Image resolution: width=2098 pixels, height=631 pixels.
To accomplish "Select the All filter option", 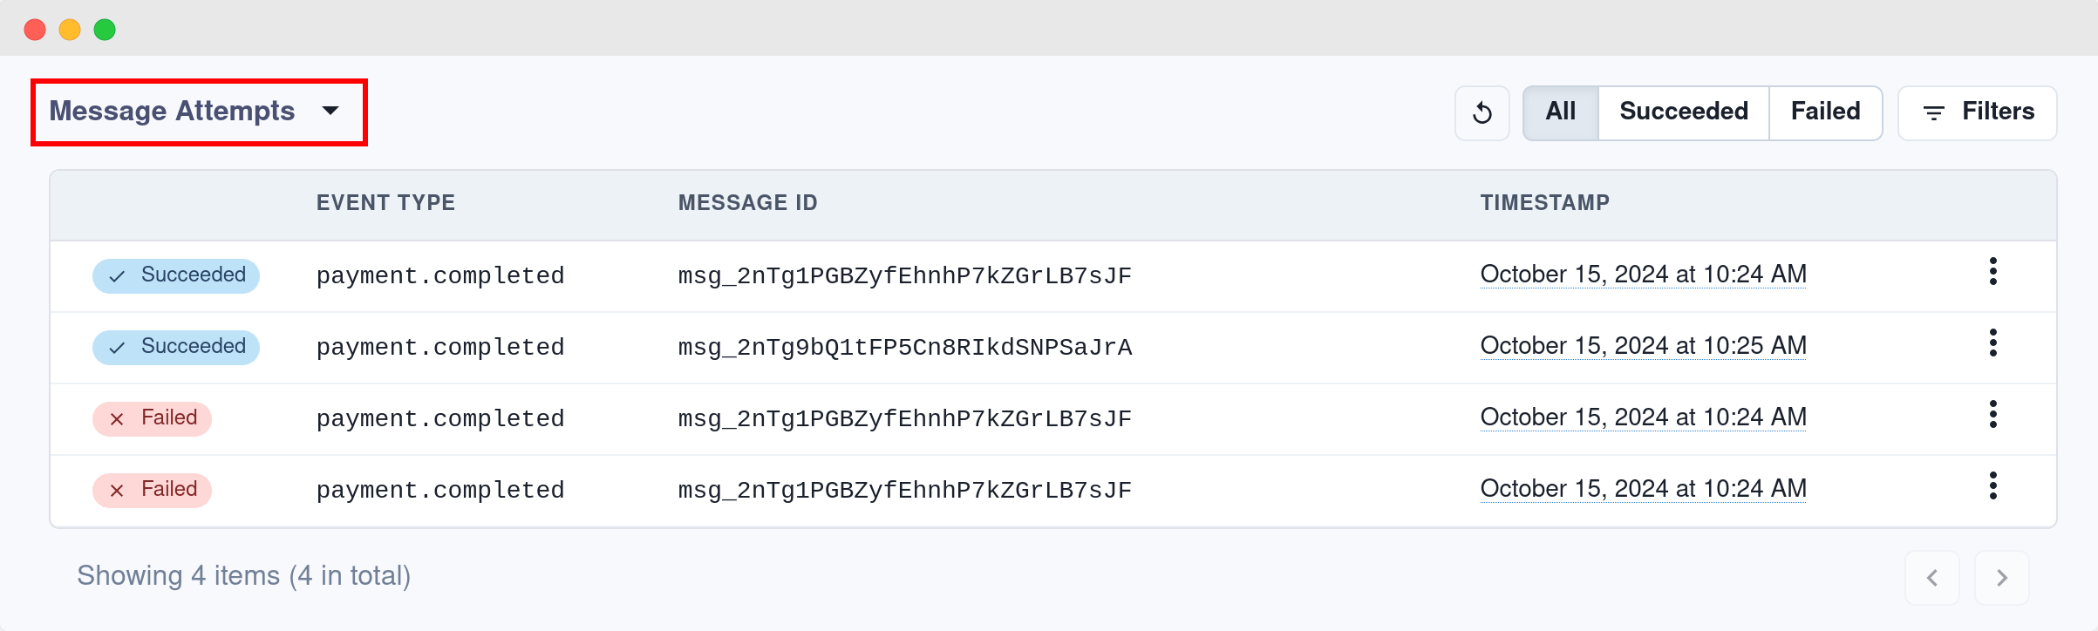I will [1559, 112].
